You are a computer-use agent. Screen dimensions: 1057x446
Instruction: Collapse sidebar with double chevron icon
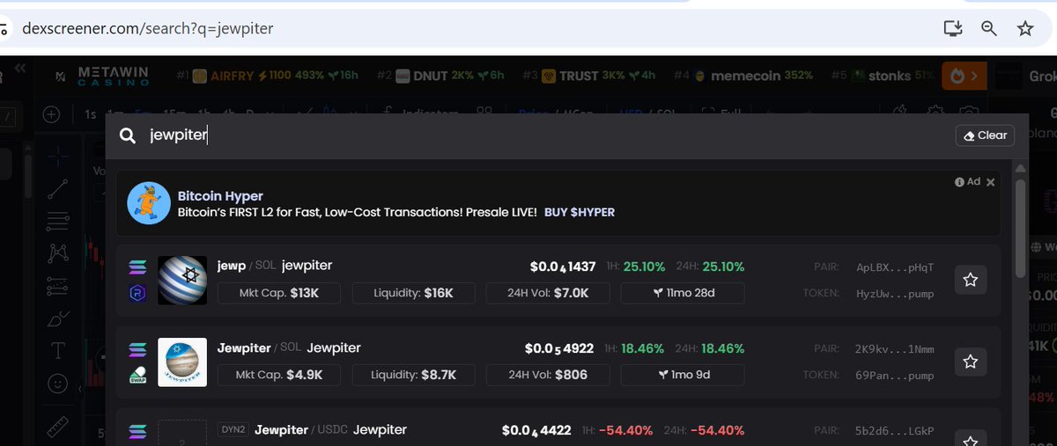pos(20,67)
